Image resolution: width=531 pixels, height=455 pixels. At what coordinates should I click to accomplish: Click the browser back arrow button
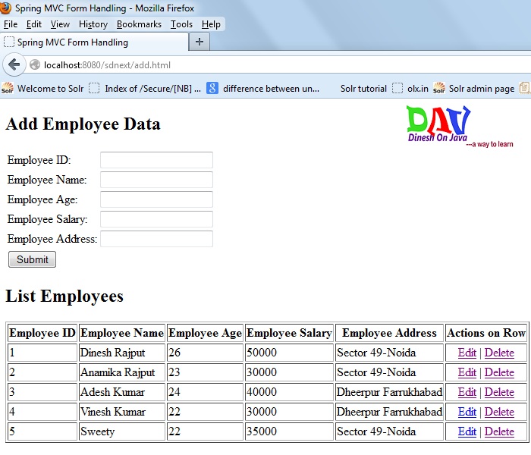coord(14,64)
